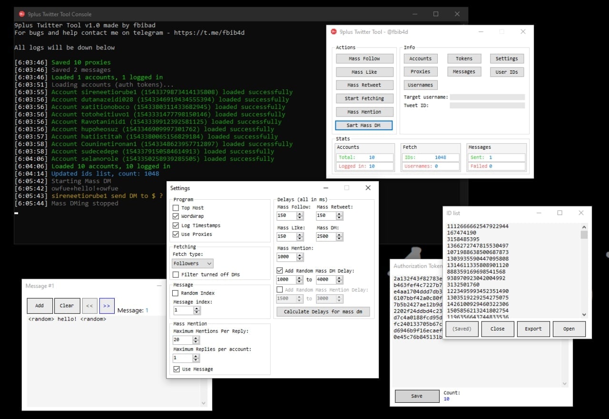
Task: Click the 'Mass DMing stopped' console log line
Action: (85, 204)
